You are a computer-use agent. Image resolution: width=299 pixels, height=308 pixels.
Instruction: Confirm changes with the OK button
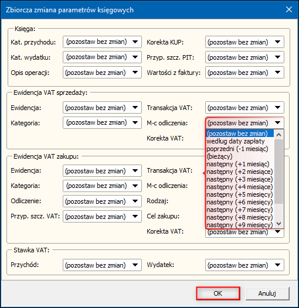click(218, 293)
